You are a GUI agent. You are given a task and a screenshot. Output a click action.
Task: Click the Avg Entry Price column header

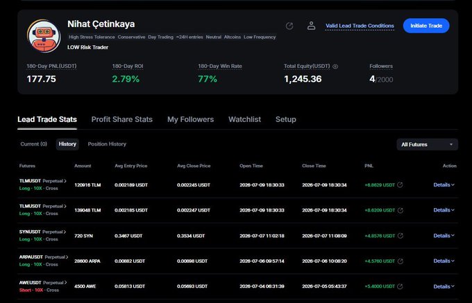131,166
